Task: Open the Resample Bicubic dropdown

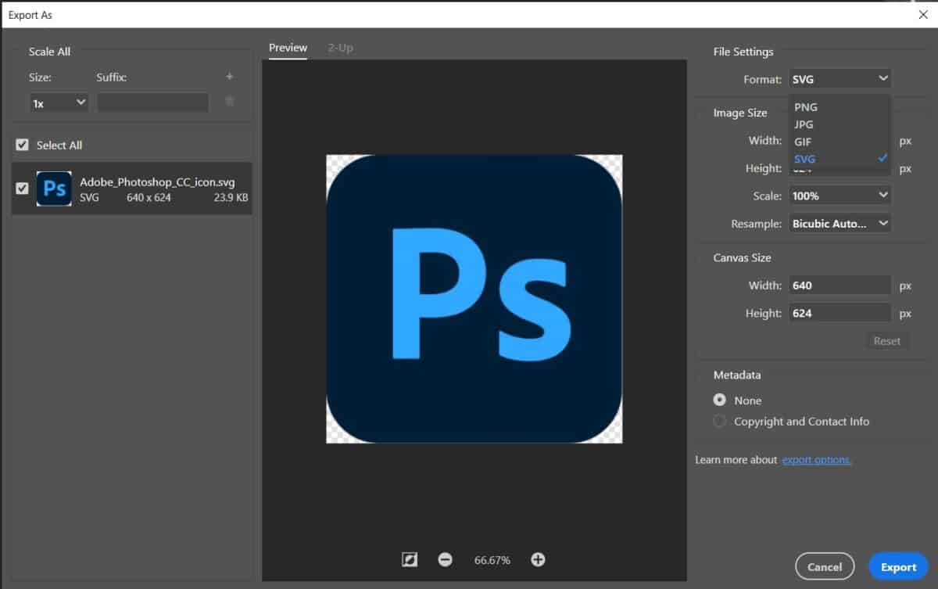Action: 840,224
